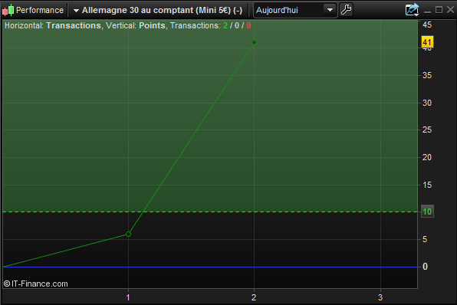Open the Aujourd'hui period dropdown
The width and height of the screenshot is (457, 305).
click(x=295, y=10)
